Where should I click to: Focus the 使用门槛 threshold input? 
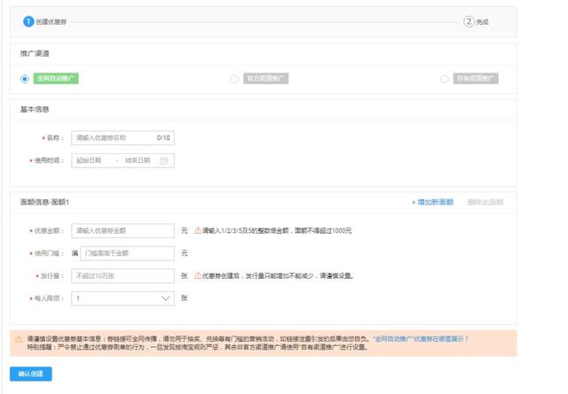coord(127,253)
